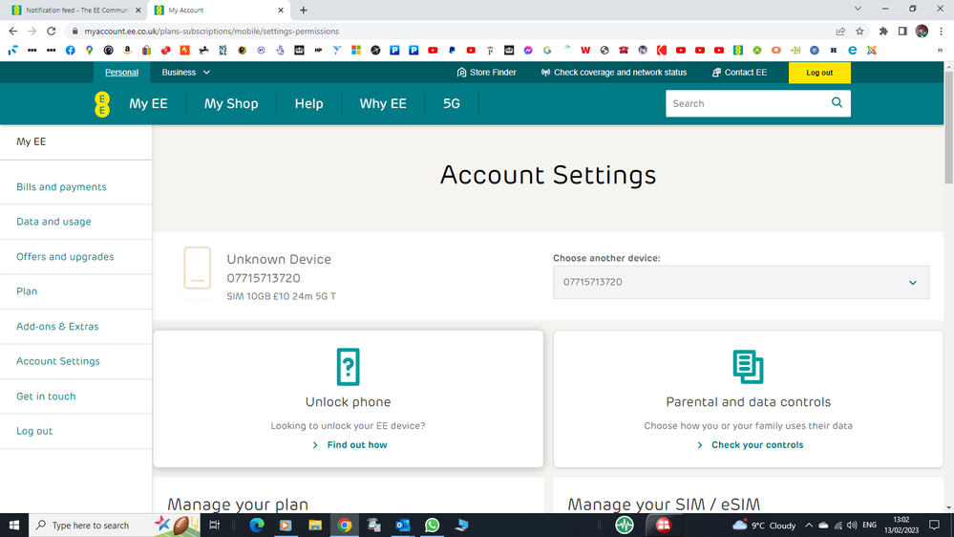Viewport: 954px width, 537px height.
Task: Open the tab search dropdown arrow
Action: pos(858,10)
